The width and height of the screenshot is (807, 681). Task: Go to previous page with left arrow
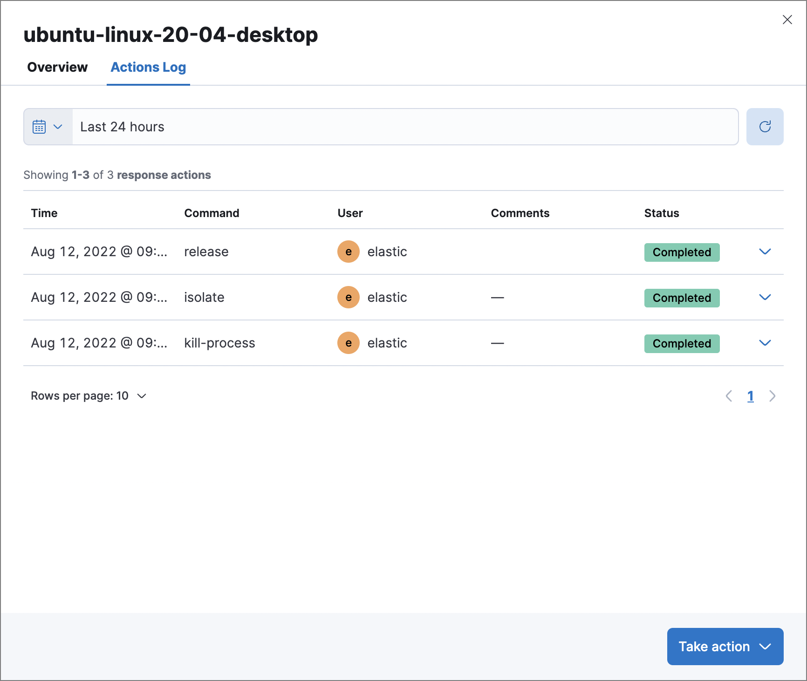pyautogui.click(x=728, y=396)
